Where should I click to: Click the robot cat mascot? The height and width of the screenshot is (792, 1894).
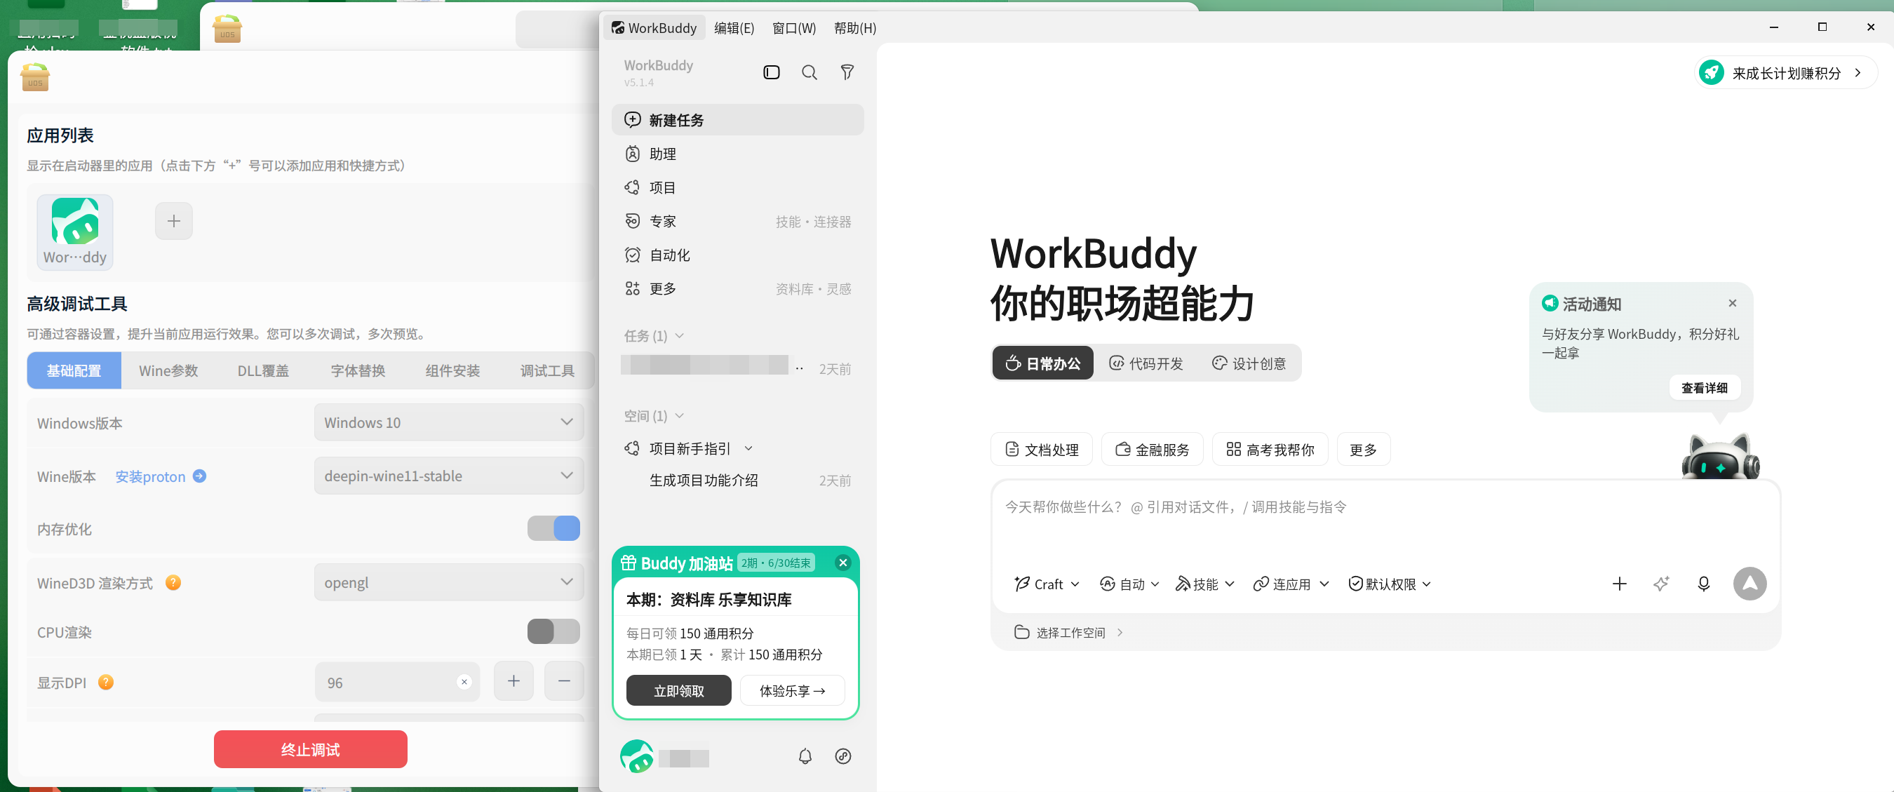pos(1720,457)
